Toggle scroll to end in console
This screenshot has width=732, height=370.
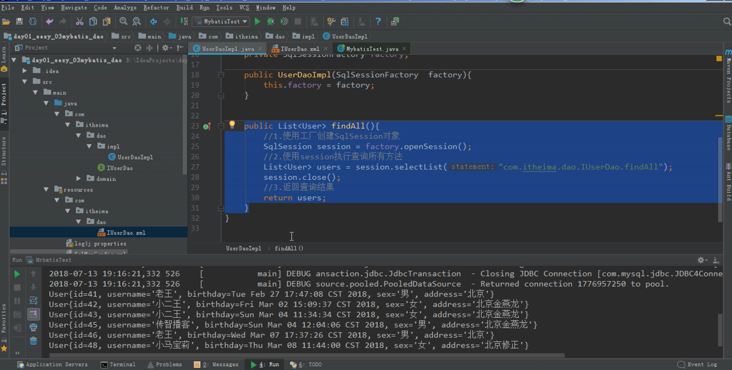(33, 314)
